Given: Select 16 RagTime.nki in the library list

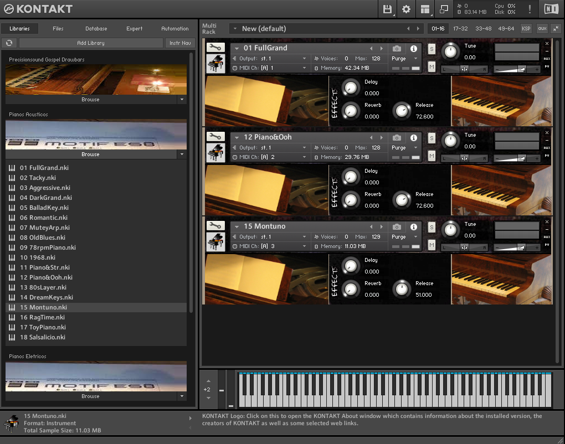Looking at the screenshot, I should [x=96, y=317].
